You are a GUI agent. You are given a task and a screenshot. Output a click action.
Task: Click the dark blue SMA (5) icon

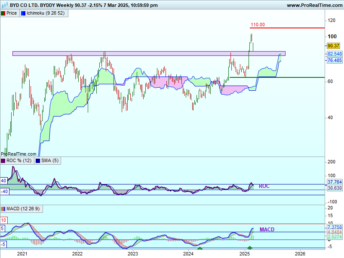(x=37, y=160)
